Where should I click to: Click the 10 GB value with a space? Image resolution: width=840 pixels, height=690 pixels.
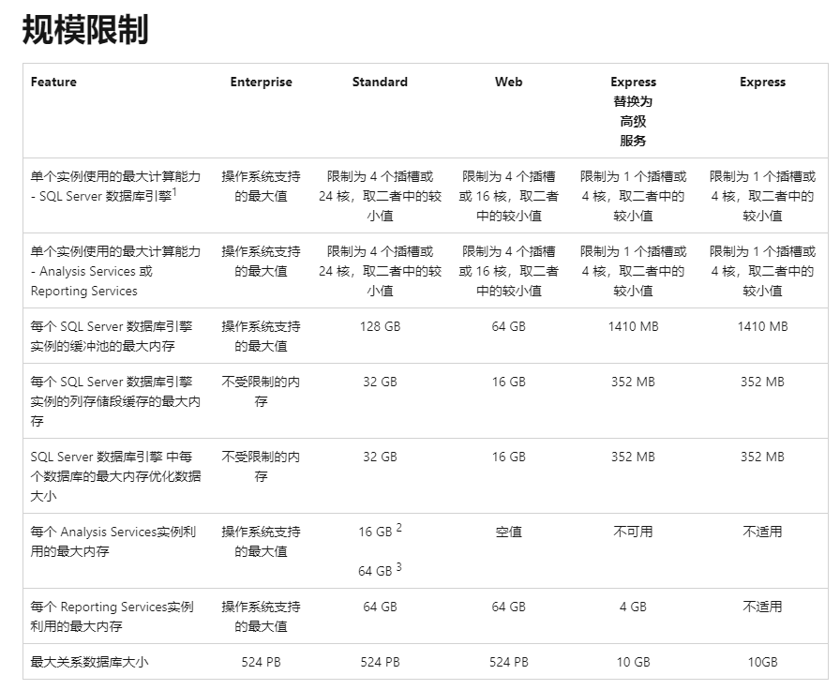point(633,662)
